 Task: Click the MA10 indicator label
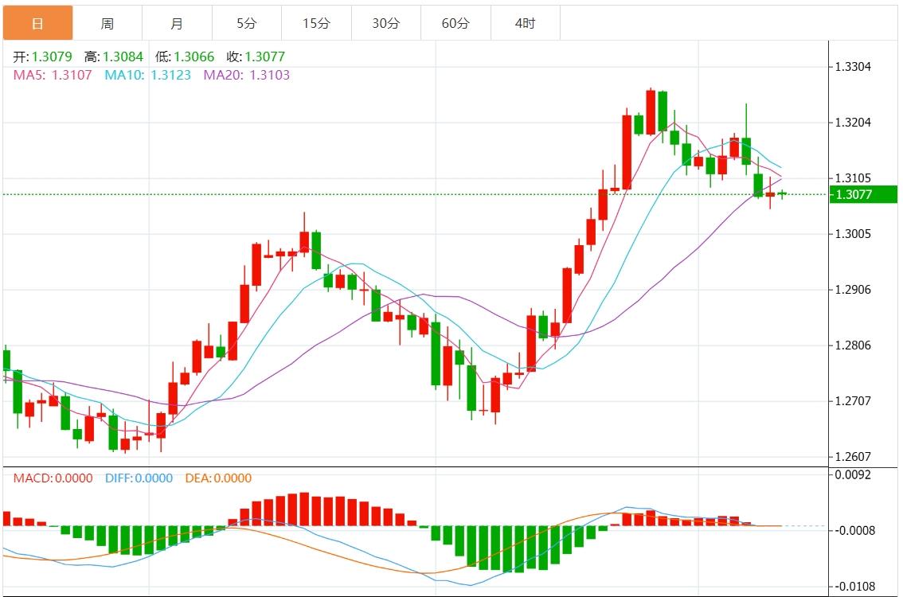147,75
